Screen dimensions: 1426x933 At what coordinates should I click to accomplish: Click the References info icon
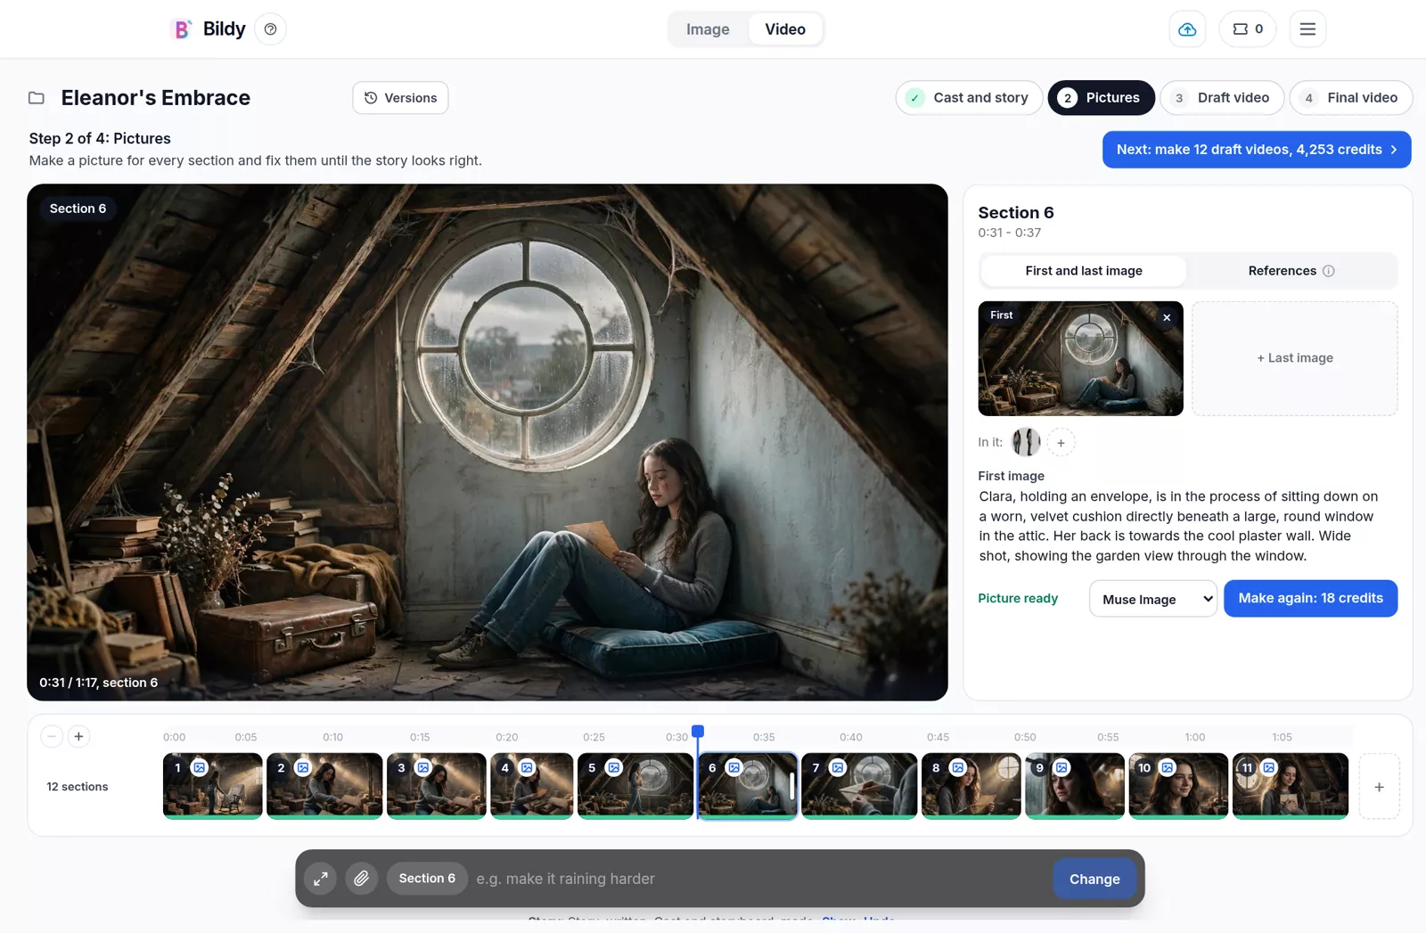click(1328, 271)
